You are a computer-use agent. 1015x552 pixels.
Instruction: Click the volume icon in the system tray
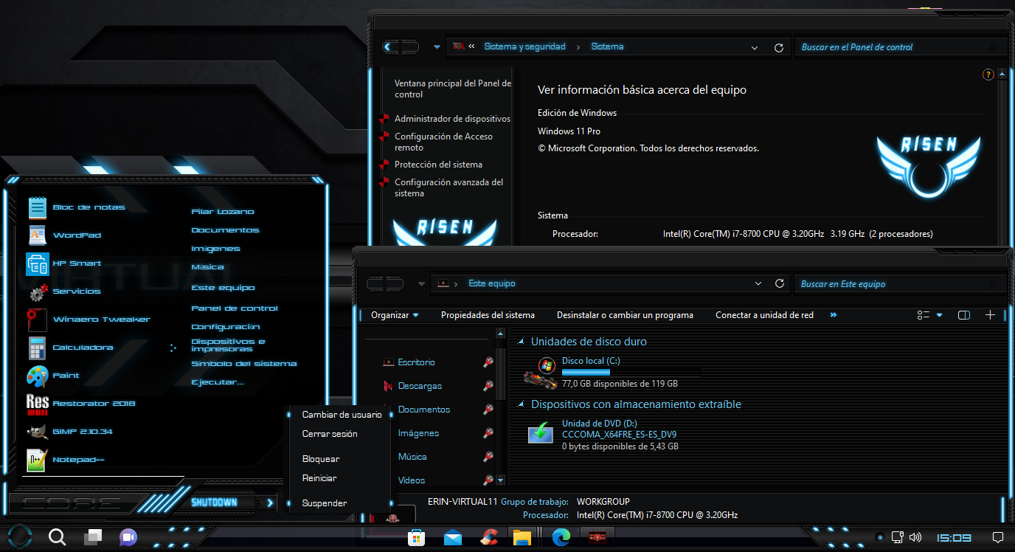(915, 537)
